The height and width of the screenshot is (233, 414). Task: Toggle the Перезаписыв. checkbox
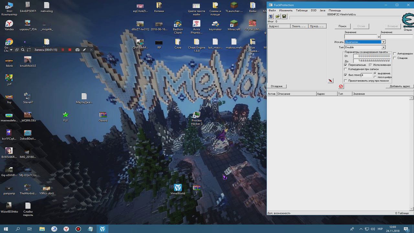point(345,65)
